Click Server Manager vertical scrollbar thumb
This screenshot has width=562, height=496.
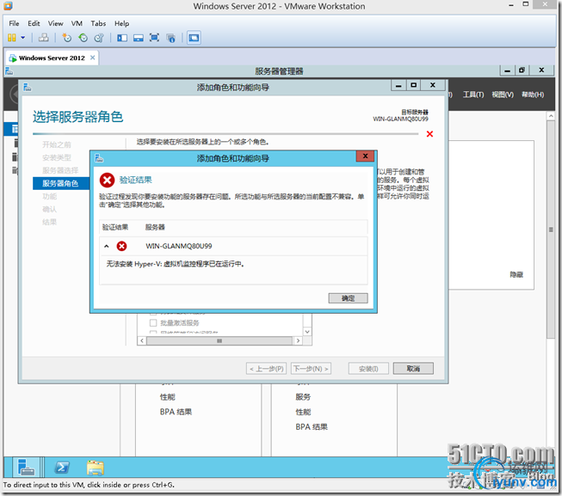click(x=551, y=230)
